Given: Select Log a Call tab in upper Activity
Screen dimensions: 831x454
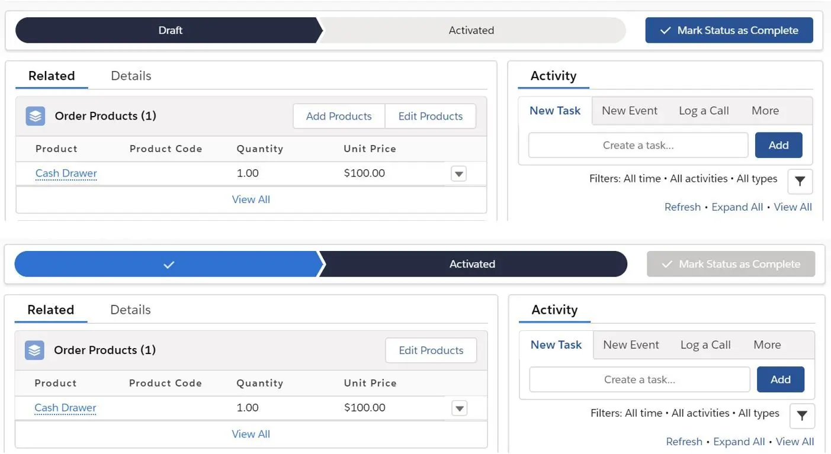Looking at the screenshot, I should (x=704, y=111).
